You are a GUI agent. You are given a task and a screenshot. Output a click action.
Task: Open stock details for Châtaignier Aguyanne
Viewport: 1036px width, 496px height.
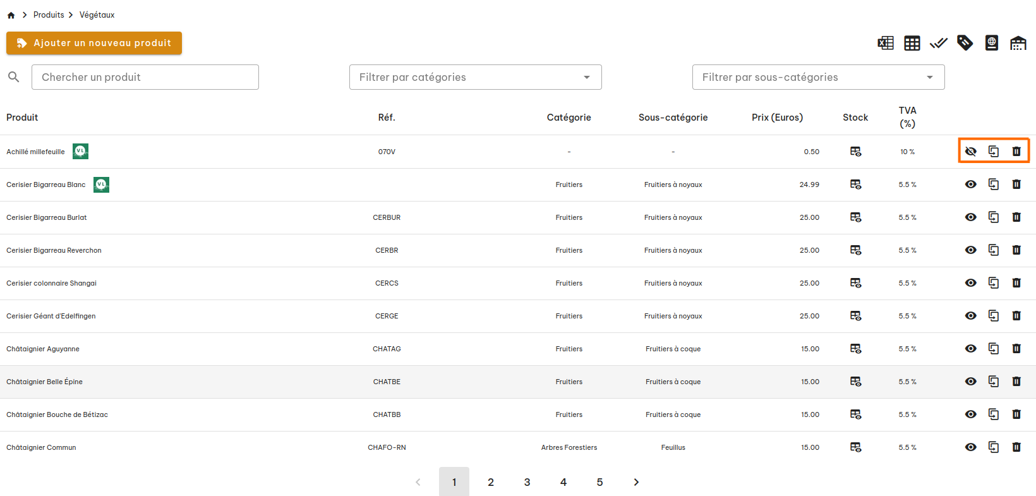tap(856, 349)
